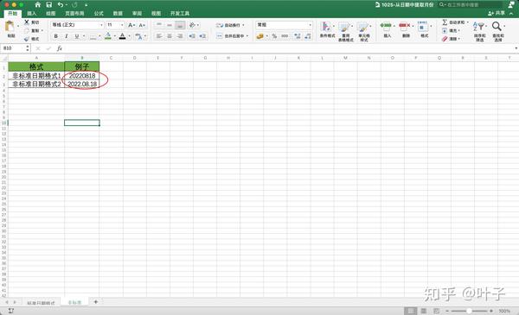
Task: Toggle top vertical alignment
Action: pyautogui.click(x=159, y=25)
